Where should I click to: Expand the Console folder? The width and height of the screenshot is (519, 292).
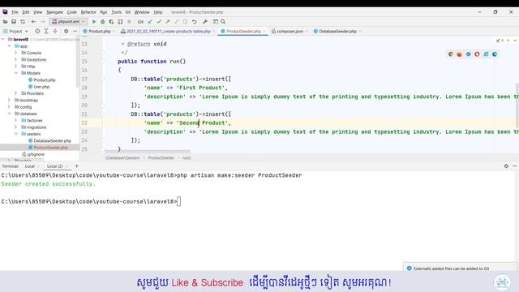pos(16,53)
